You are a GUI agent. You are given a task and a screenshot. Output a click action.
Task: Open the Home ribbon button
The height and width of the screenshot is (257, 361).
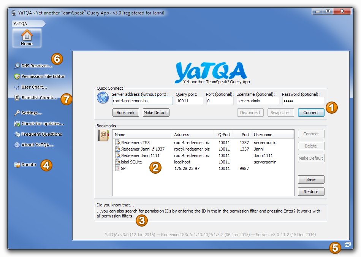27,38
